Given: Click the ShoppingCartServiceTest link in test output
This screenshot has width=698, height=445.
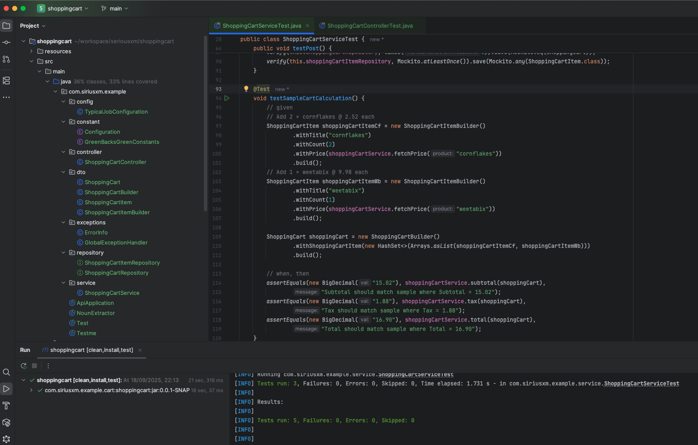Looking at the screenshot, I should (641, 383).
